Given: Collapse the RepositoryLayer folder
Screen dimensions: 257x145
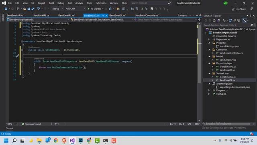Looking at the screenshot, I should pyautogui.click(x=209, y=63).
